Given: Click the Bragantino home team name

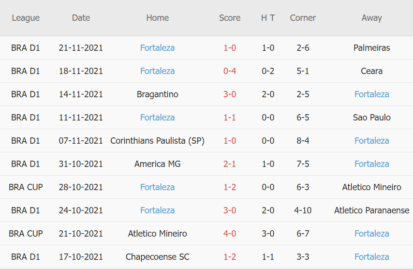Looking at the screenshot, I should [157, 94].
